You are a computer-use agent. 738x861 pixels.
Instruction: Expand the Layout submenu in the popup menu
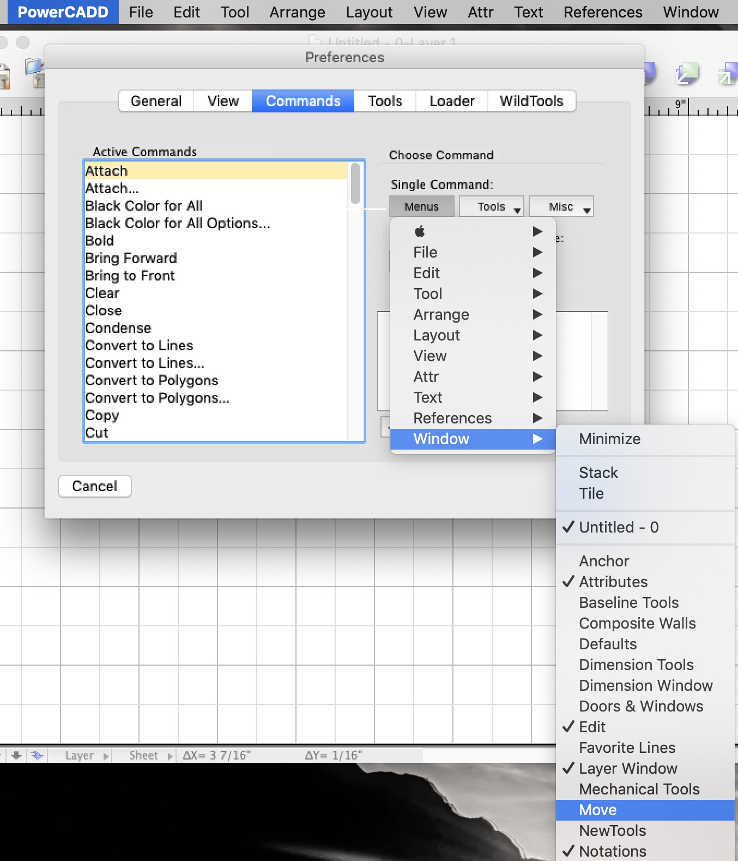[473, 335]
